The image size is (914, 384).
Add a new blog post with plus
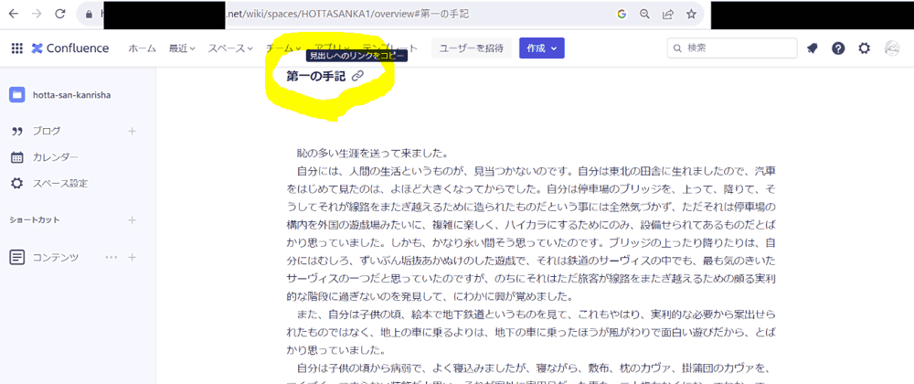132,131
